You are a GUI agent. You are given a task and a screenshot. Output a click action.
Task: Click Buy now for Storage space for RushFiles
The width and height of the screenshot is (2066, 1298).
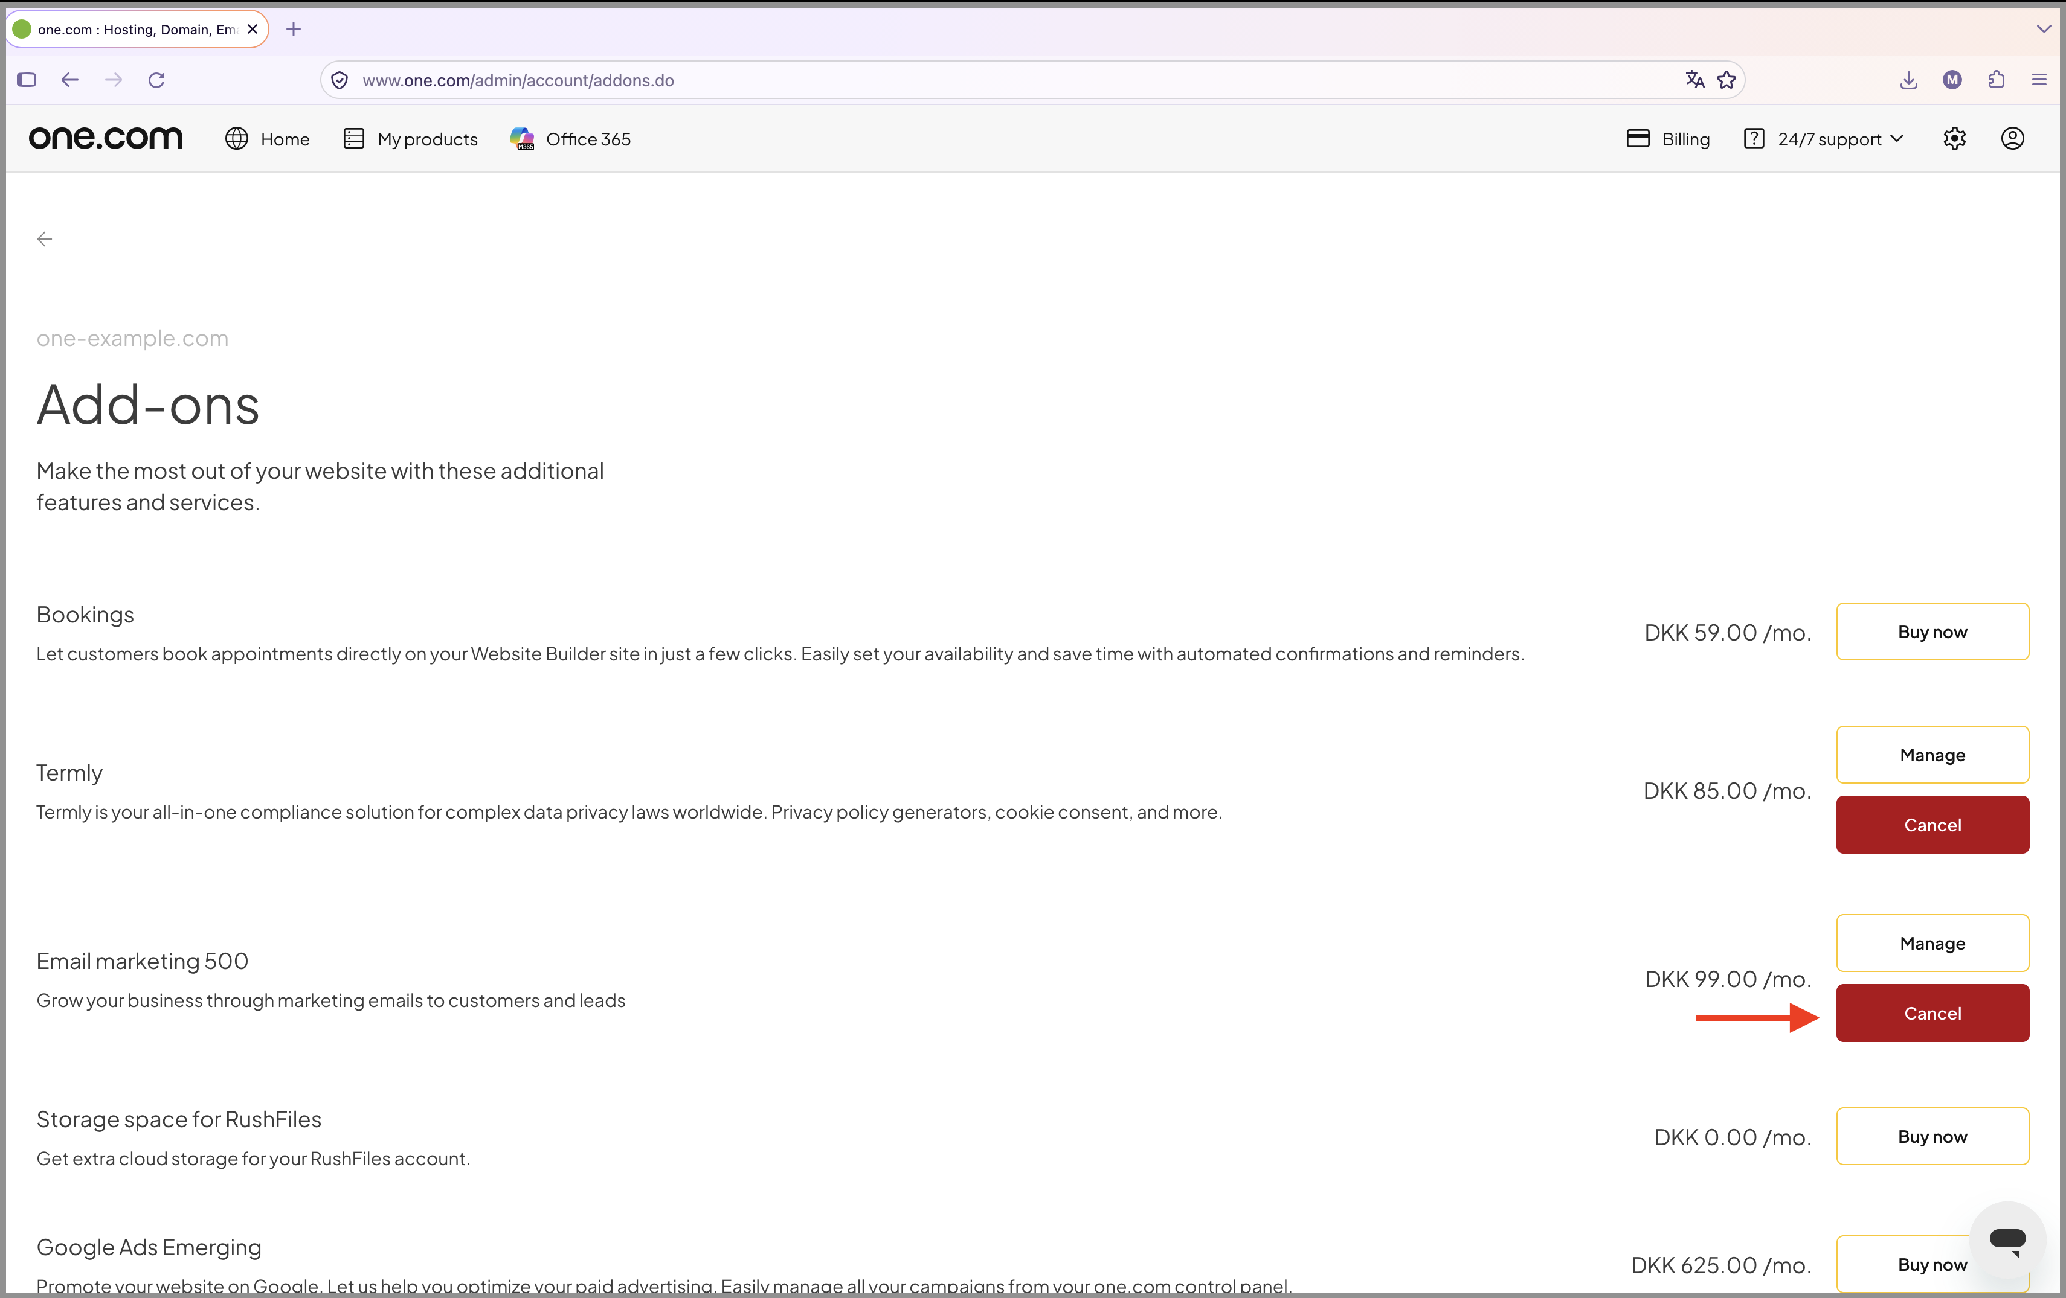pos(1932,1137)
